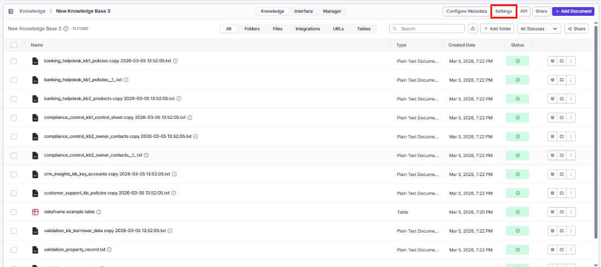Image resolution: width=601 pixels, height=267 pixels.
Task: Click green status check for dataframe example table
Action: 517,212
